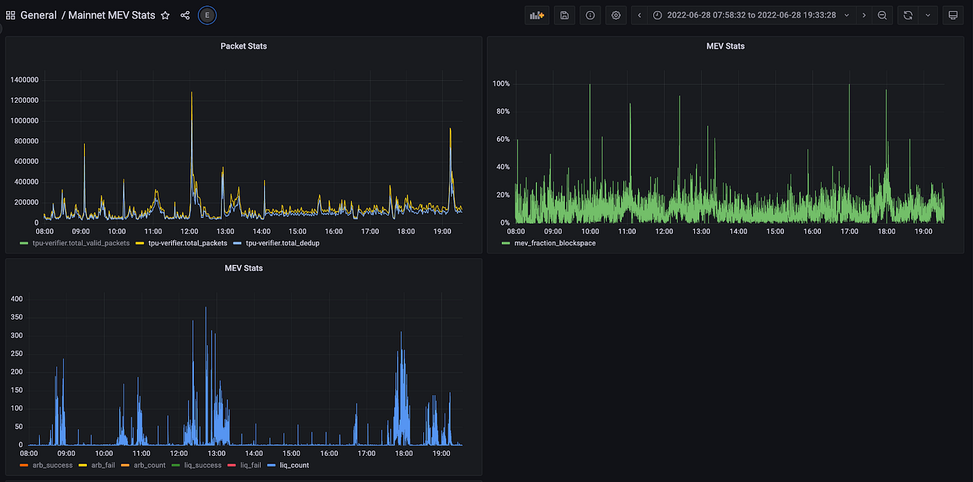Open the General folder breadcrumb
This screenshot has width=973, height=482.
[x=38, y=15]
